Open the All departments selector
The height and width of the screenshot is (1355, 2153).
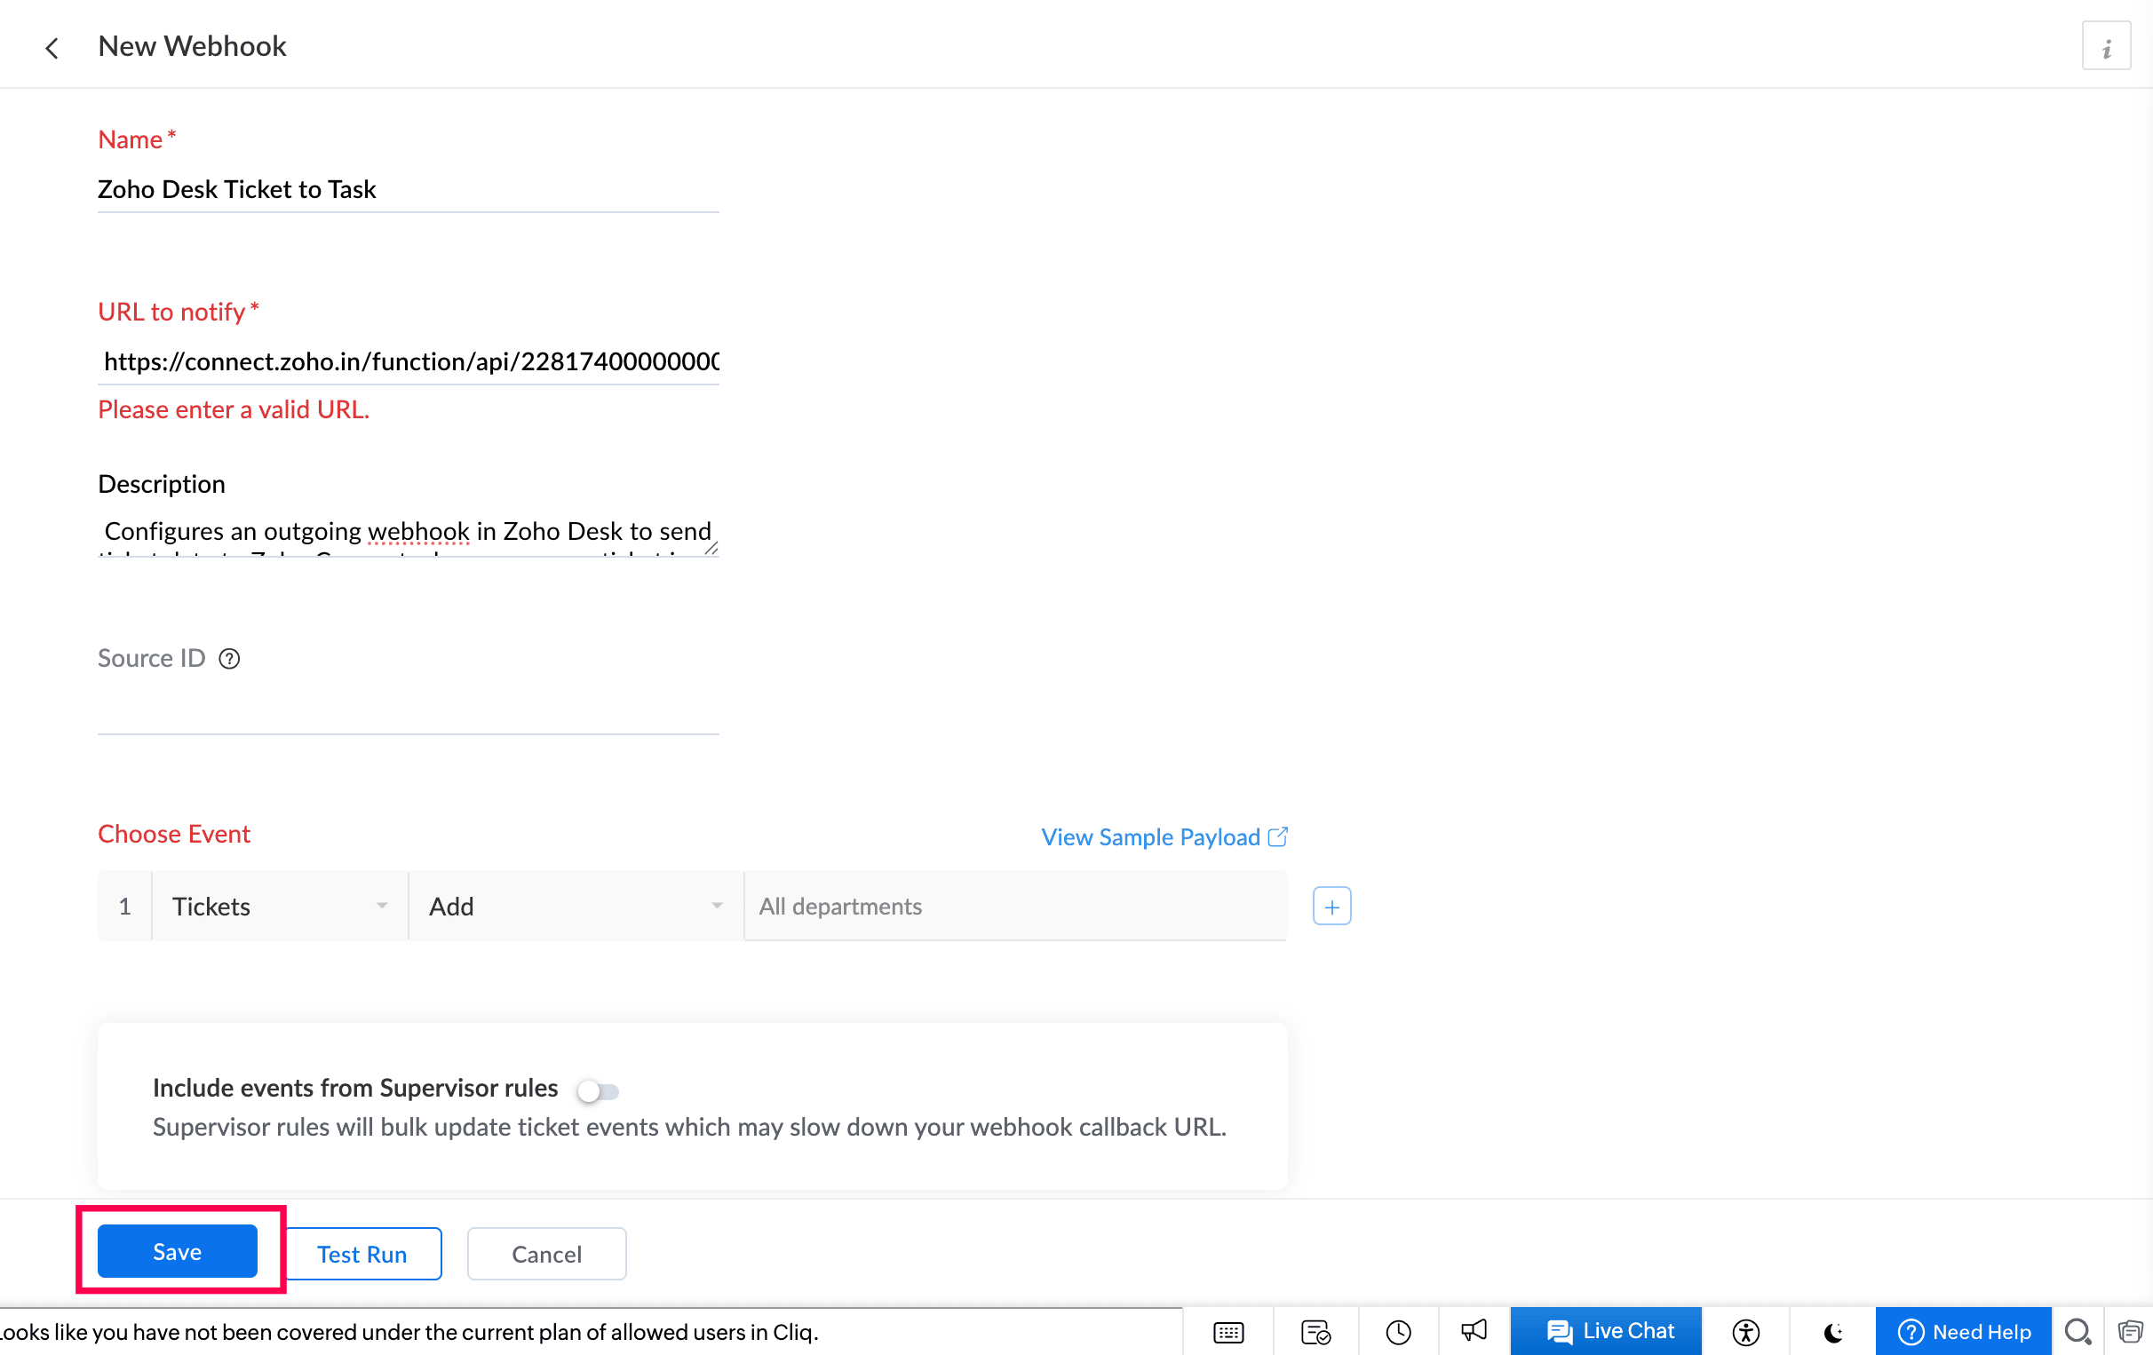(x=1015, y=907)
